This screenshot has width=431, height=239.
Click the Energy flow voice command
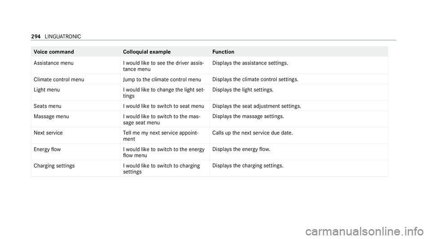pos(47,150)
